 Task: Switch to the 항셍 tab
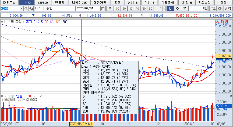click(223, 2)
